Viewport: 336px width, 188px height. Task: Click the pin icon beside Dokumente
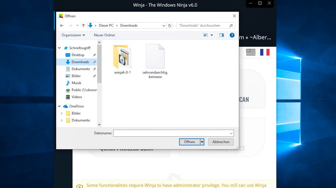(x=94, y=69)
